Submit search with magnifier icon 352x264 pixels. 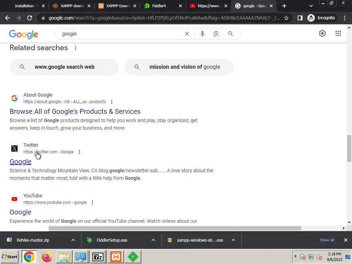pos(230,34)
